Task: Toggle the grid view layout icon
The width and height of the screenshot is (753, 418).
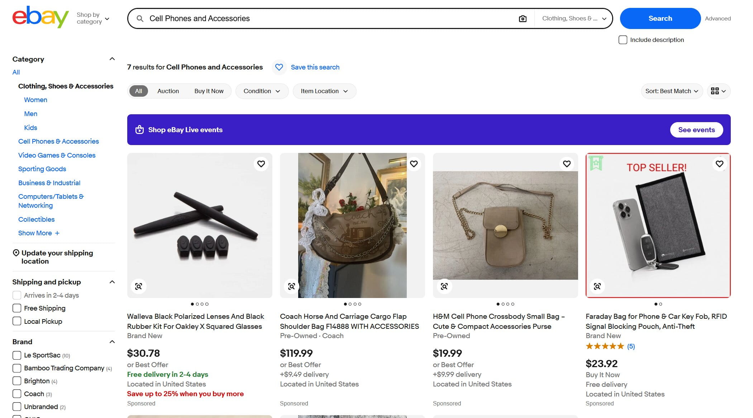Action: pyautogui.click(x=719, y=91)
